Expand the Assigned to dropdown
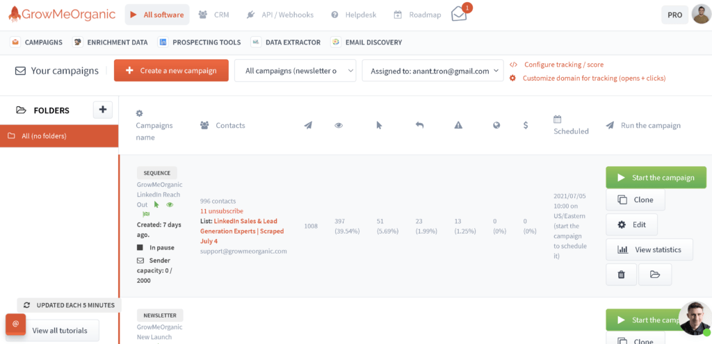The height and width of the screenshot is (344, 712). [x=432, y=71]
